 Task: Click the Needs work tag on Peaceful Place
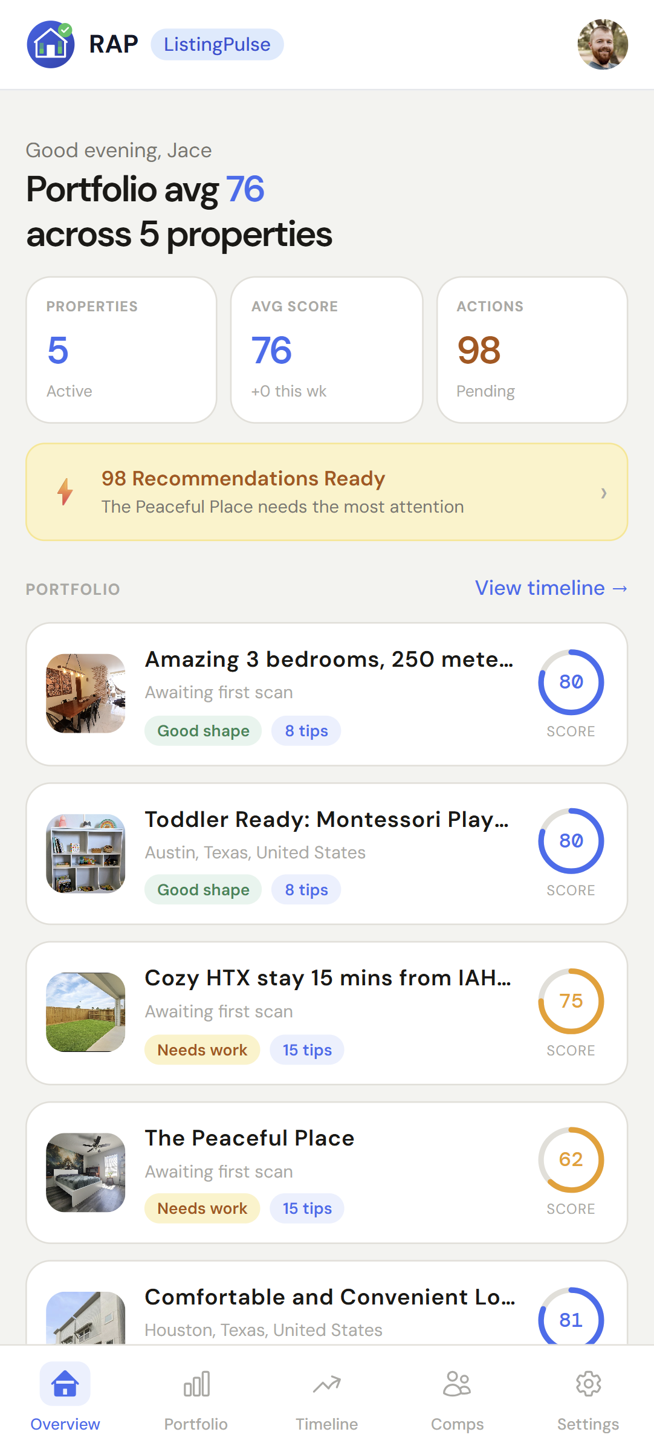tap(202, 1208)
